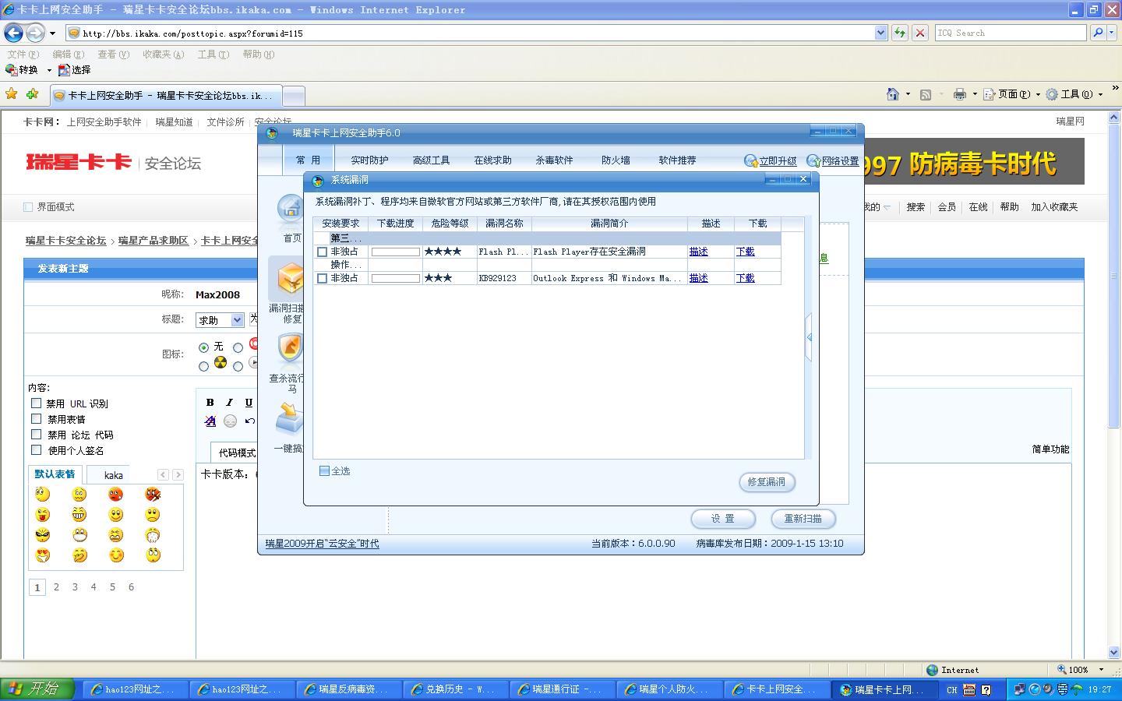
Task: Click the Underline formatting icon in editor
Action: (249, 403)
